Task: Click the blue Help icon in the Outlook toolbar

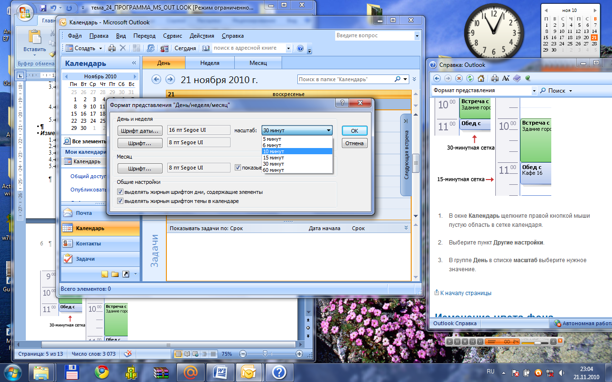Action: point(300,48)
